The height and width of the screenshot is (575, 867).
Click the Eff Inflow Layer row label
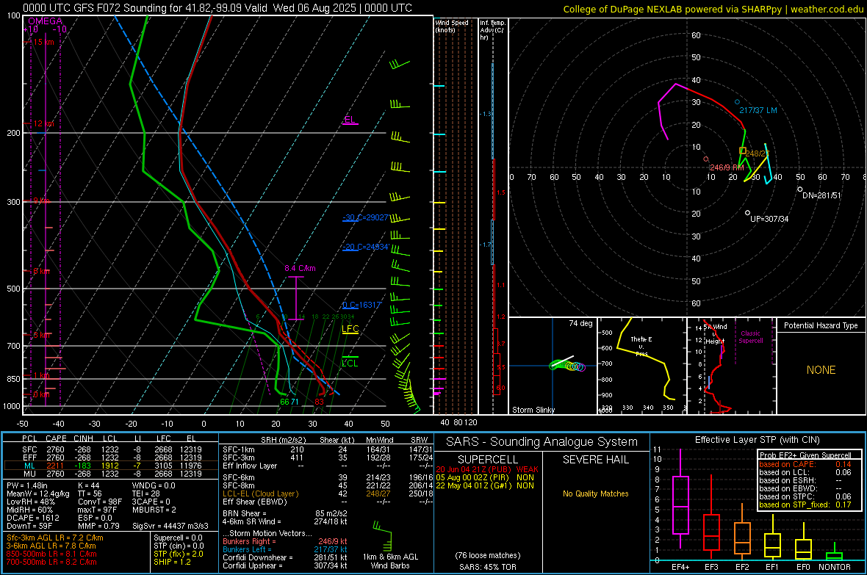(249, 466)
